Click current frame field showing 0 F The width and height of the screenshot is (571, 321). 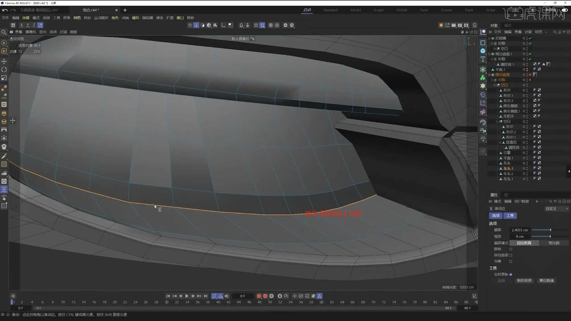(243, 296)
